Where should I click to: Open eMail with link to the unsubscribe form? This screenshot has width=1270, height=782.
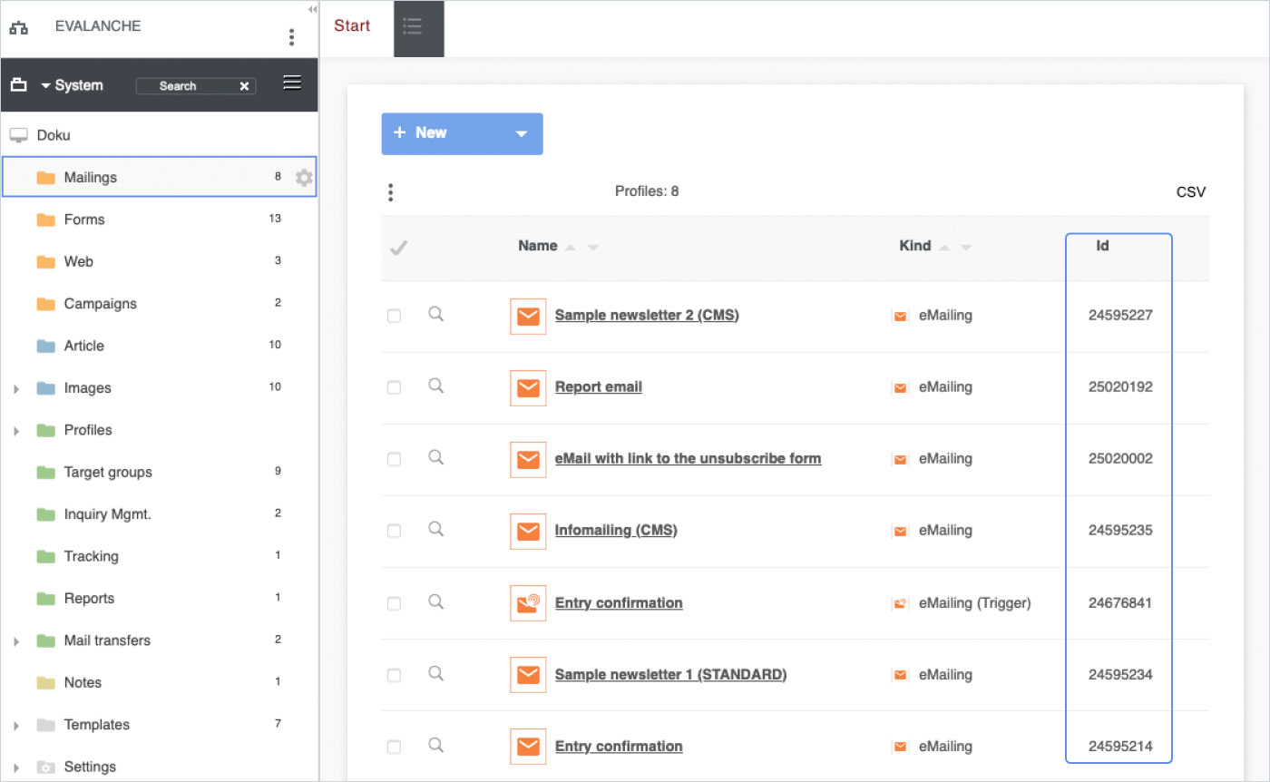689,459
